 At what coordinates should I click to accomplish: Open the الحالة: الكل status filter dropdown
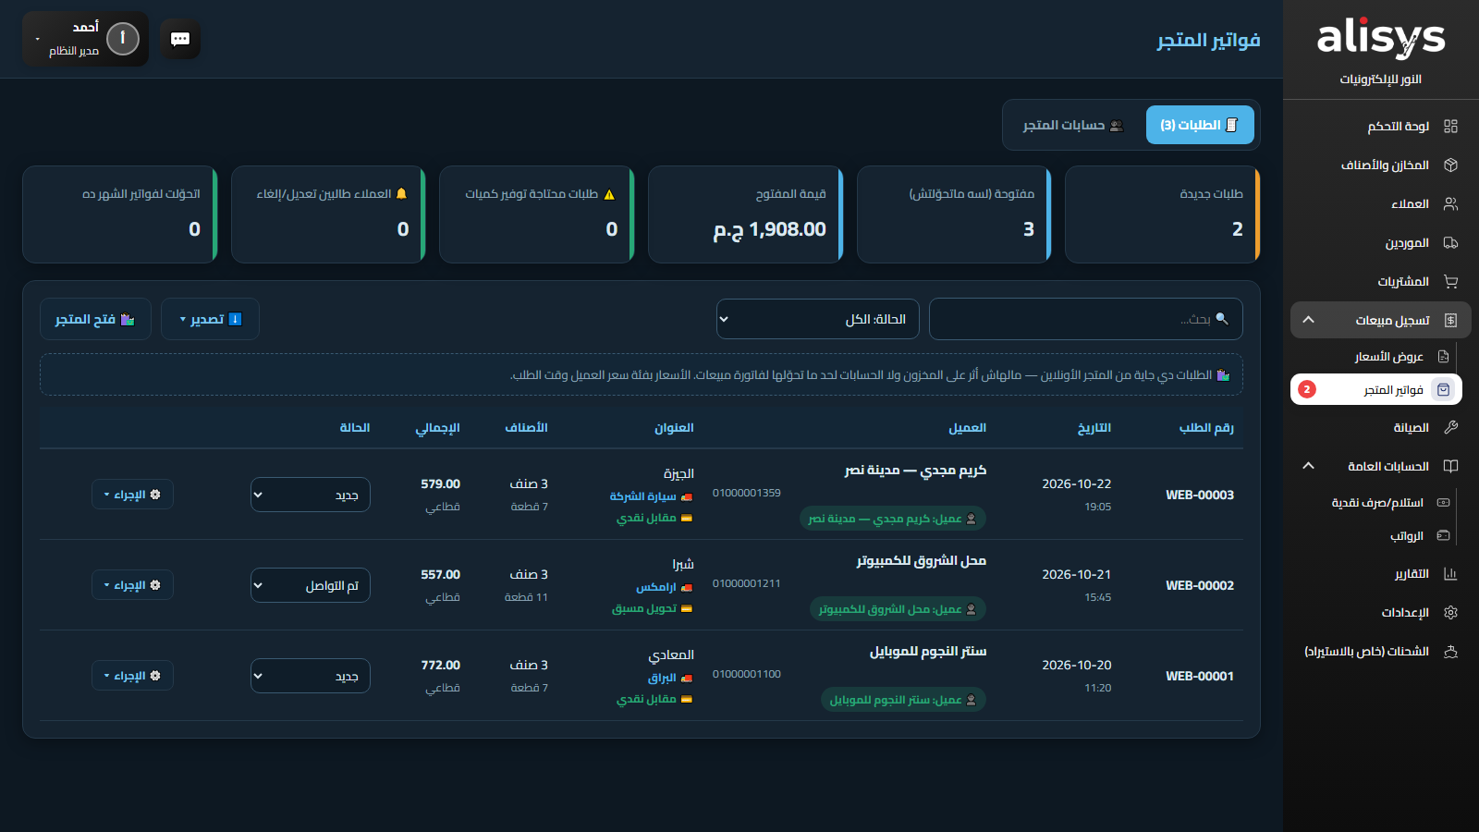tap(818, 319)
